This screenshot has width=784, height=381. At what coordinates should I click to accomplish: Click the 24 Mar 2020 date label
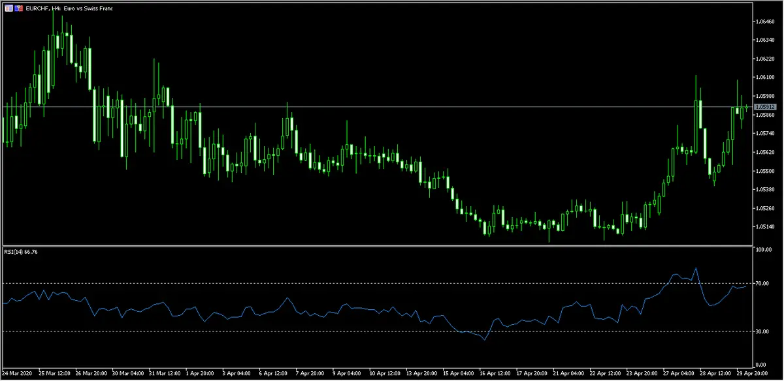(x=18, y=374)
